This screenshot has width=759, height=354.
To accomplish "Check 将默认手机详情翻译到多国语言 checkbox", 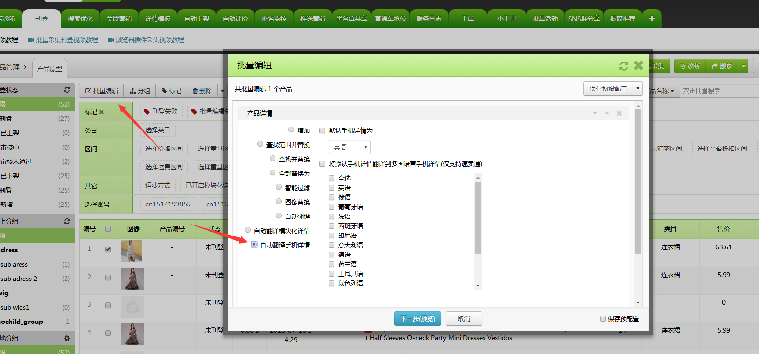I will tap(322, 164).
